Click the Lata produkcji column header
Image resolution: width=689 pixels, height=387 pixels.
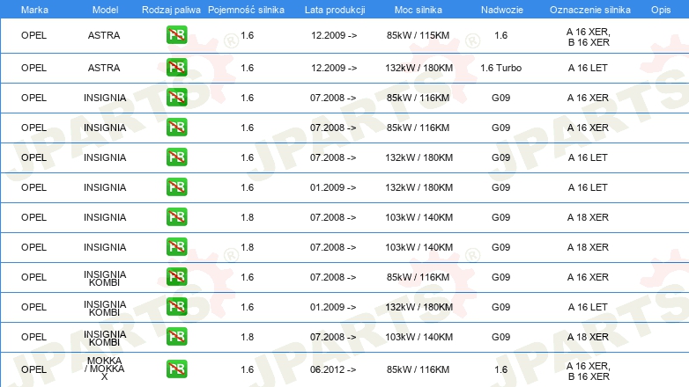[335, 10]
